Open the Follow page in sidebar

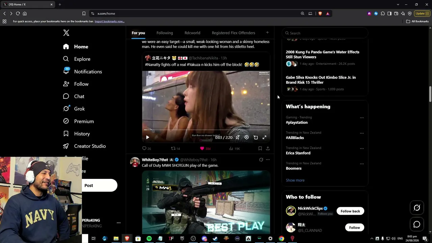pyautogui.click(x=76, y=84)
